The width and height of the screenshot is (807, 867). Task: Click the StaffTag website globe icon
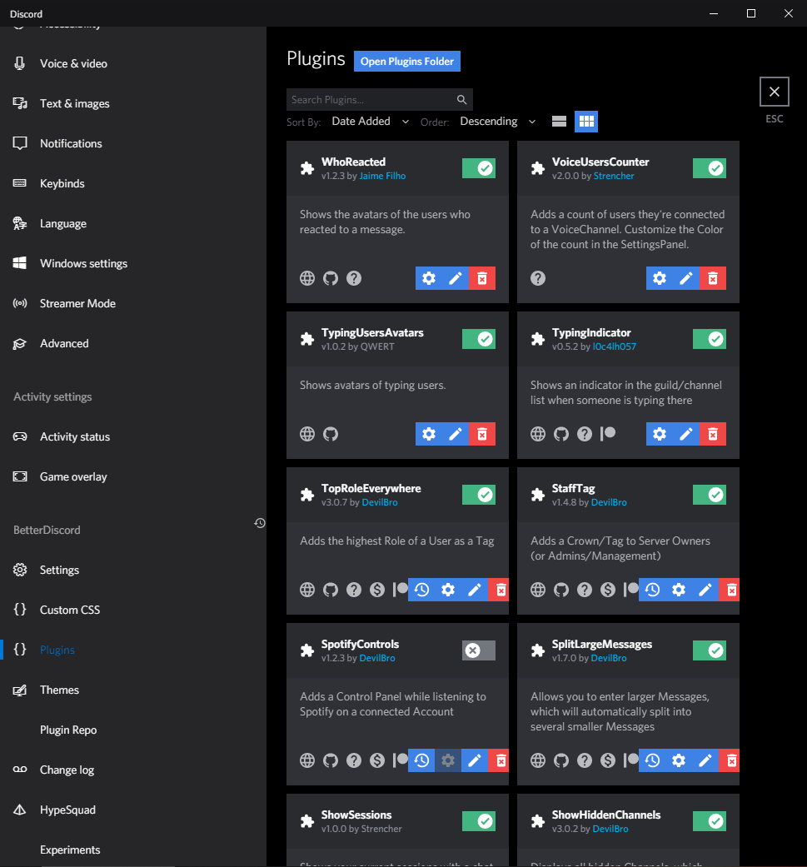coord(538,590)
